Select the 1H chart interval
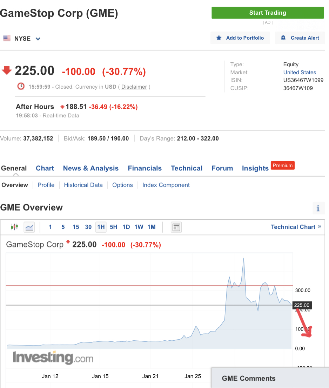The height and width of the screenshot is (388, 329). click(101, 227)
